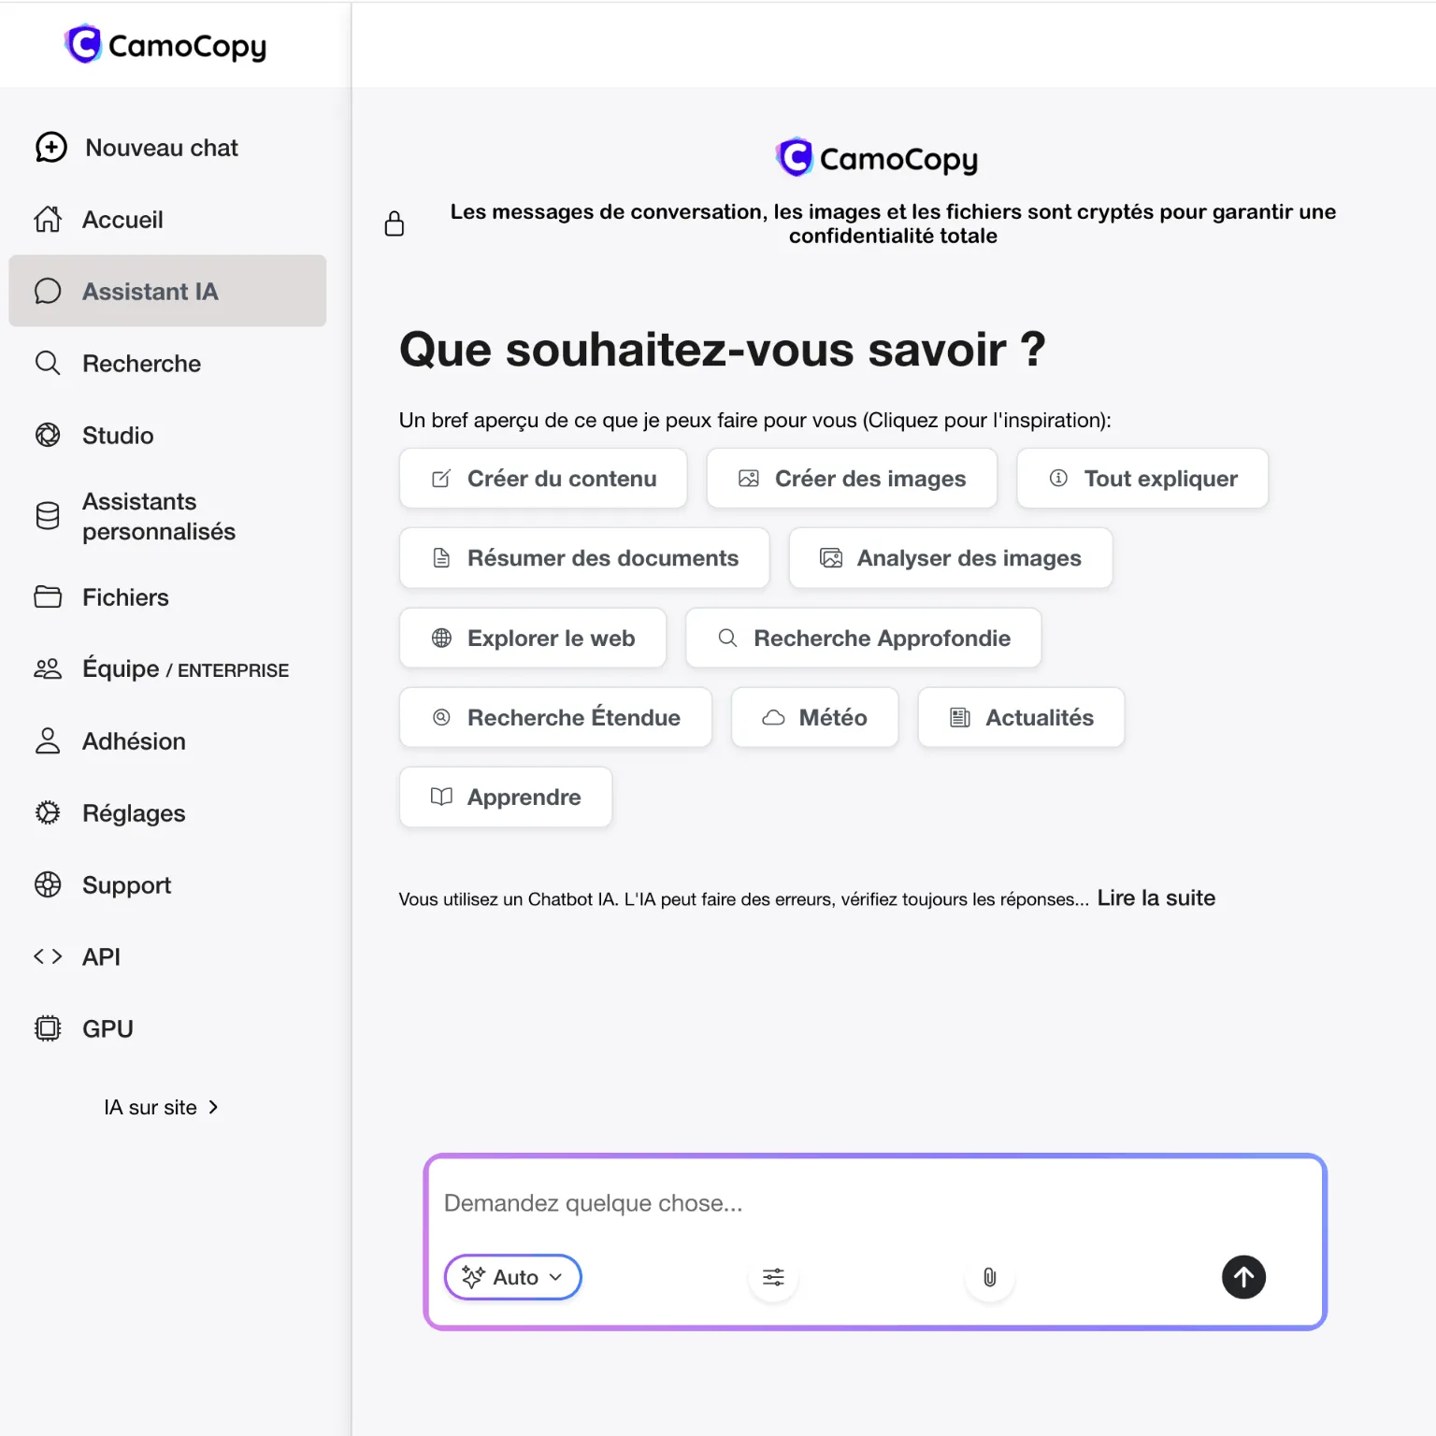Open the Équipe ENTERPRISE section
The width and height of the screenshot is (1436, 1436).
click(159, 668)
